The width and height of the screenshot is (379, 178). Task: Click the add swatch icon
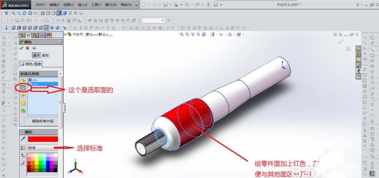[x=23, y=155]
